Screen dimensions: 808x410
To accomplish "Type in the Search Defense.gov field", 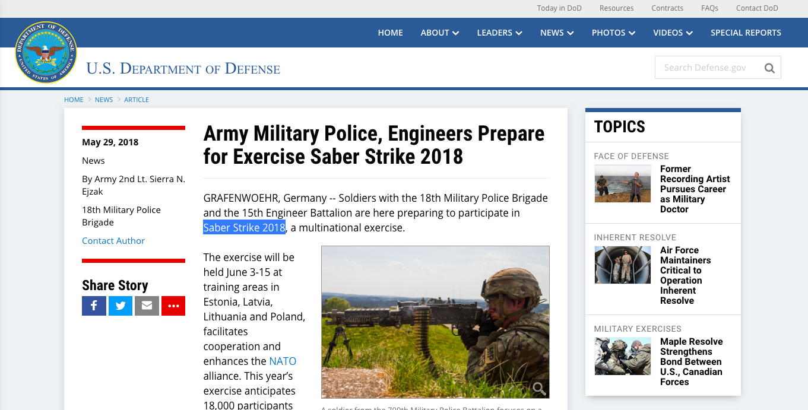I will tap(706, 68).
